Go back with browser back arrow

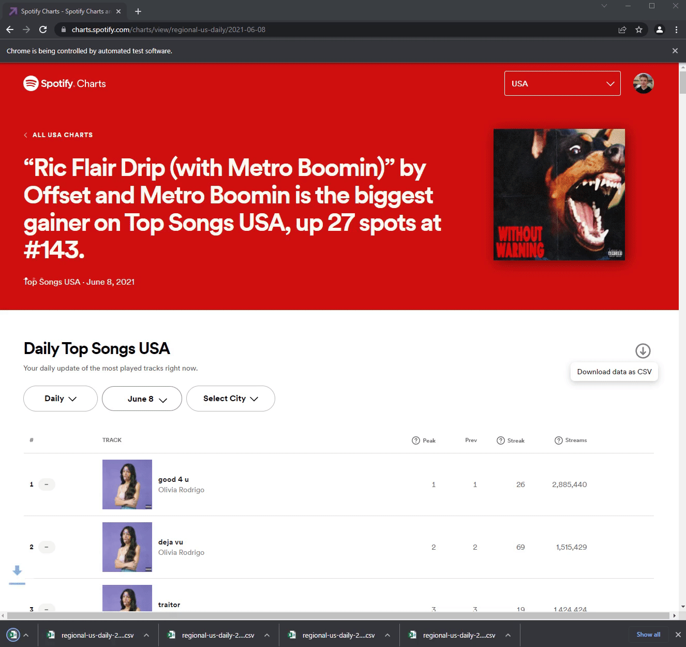pos(10,30)
